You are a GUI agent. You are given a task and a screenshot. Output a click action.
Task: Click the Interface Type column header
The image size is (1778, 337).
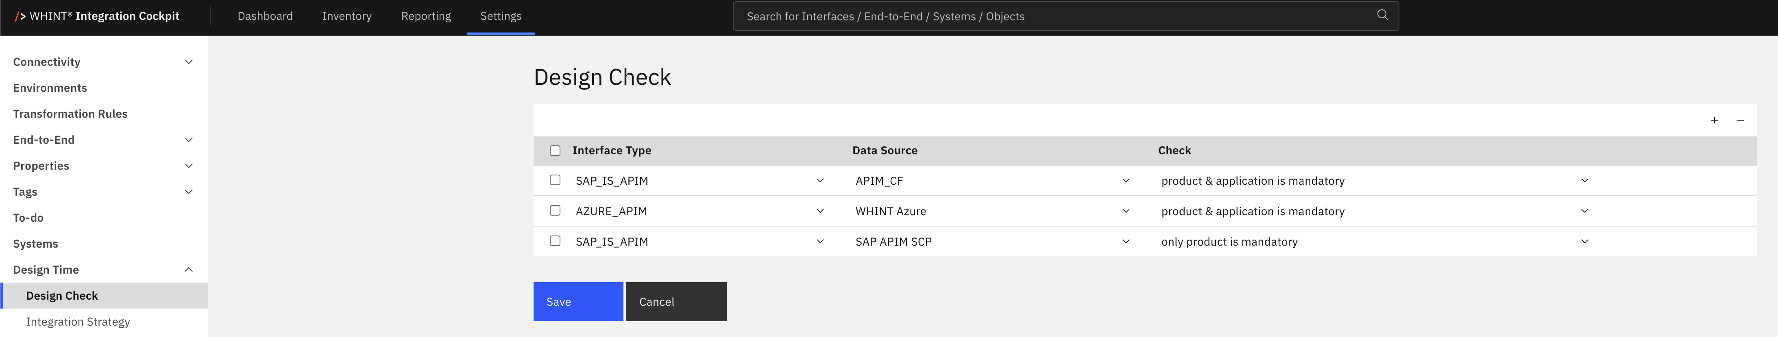tap(612, 151)
